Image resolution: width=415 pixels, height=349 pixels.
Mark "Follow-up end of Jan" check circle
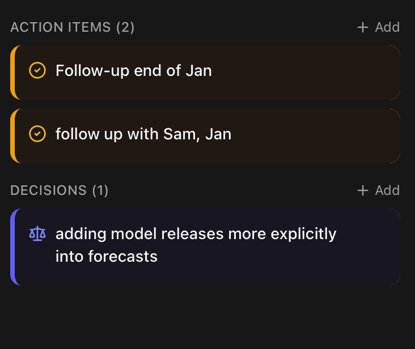[37, 71]
